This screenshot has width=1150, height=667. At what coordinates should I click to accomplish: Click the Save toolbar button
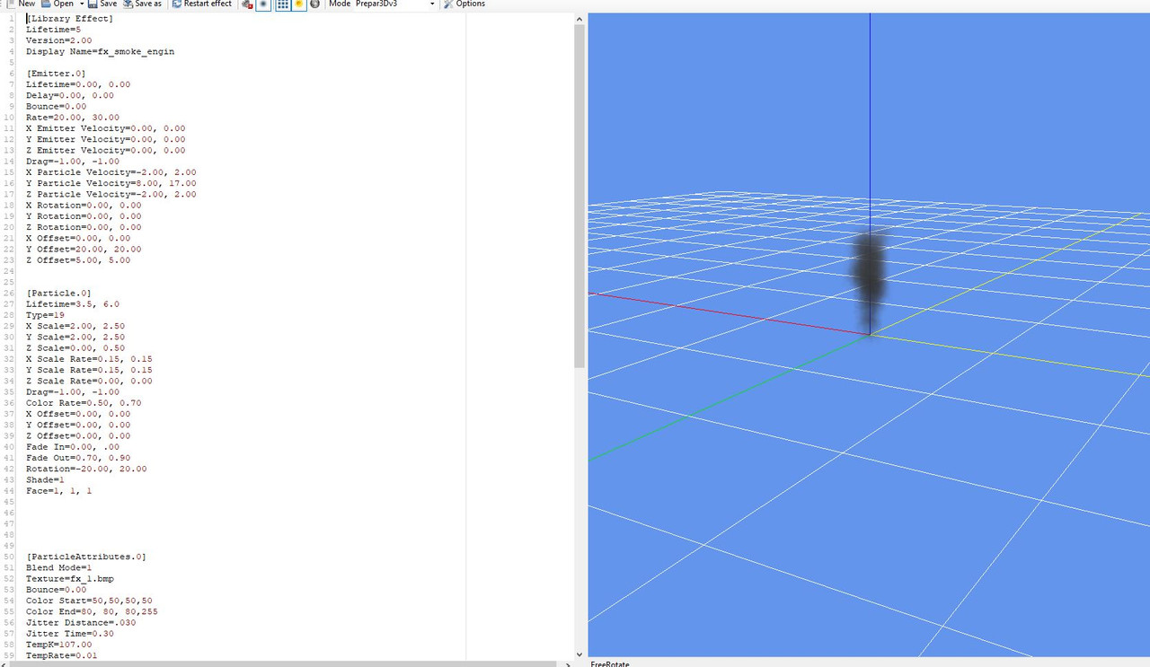(x=102, y=4)
